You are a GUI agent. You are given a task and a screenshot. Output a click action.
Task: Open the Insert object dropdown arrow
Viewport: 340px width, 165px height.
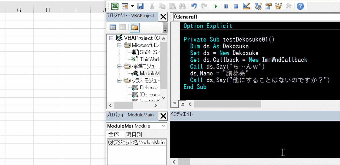[x=132, y=6]
